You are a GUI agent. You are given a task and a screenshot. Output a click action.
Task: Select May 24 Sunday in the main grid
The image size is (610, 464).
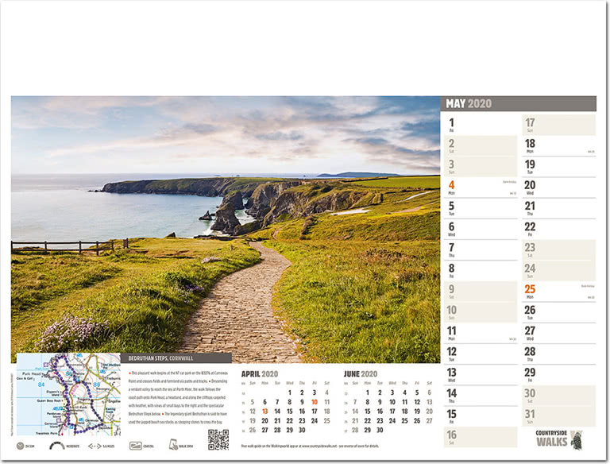click(x=558, y=271)
